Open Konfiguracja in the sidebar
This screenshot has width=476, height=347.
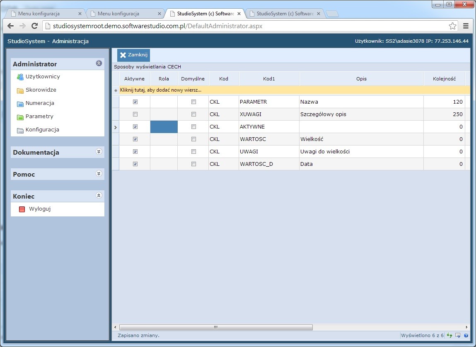[42, 130]
